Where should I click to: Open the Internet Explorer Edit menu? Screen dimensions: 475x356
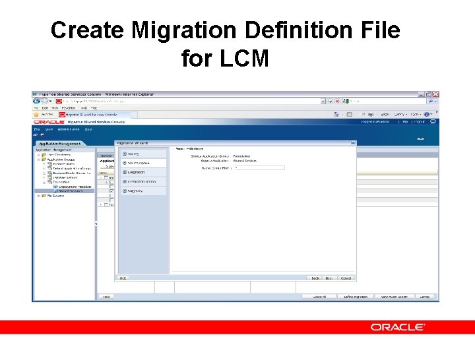(45, 107)
